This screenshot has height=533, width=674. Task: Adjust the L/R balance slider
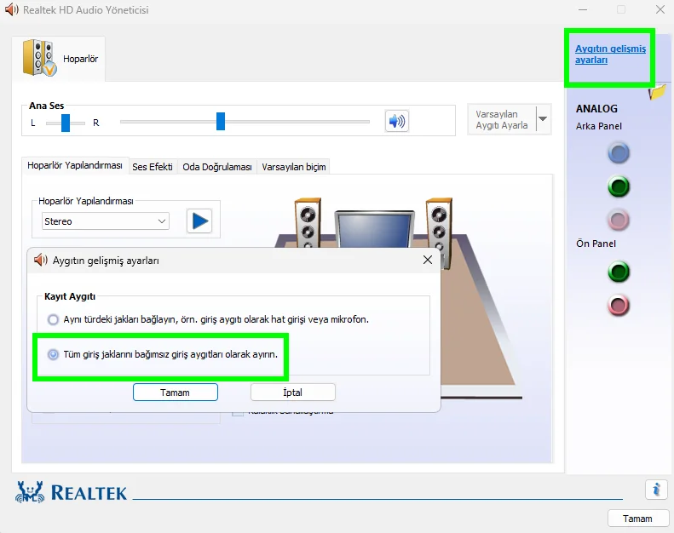point(66,123)
